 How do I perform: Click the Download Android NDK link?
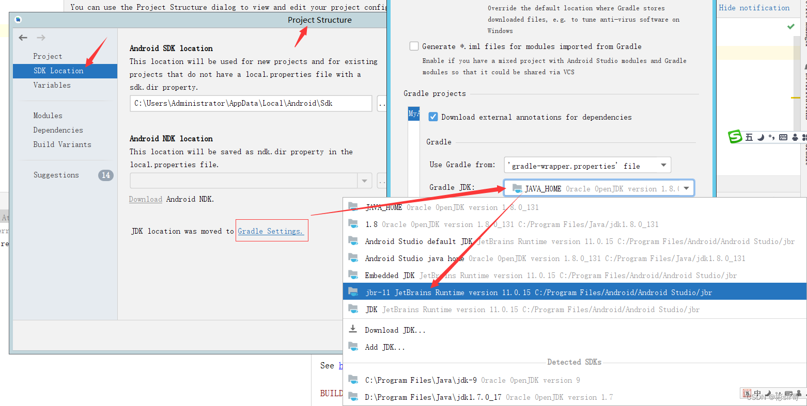[146, 199]
